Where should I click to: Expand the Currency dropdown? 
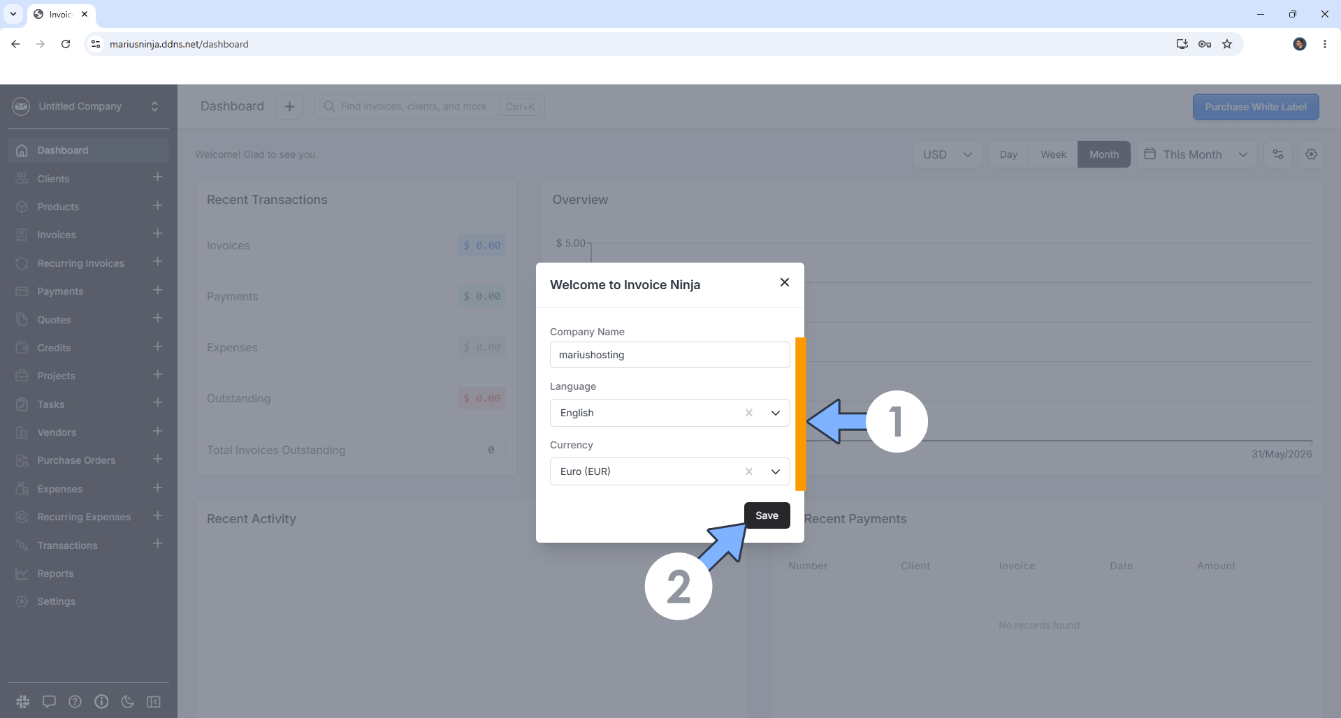click(x=775, y=471)
